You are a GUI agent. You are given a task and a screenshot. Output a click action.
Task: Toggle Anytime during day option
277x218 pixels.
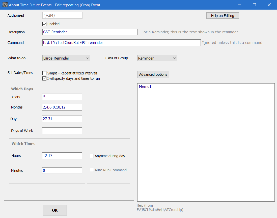click(x=92, y=156)
